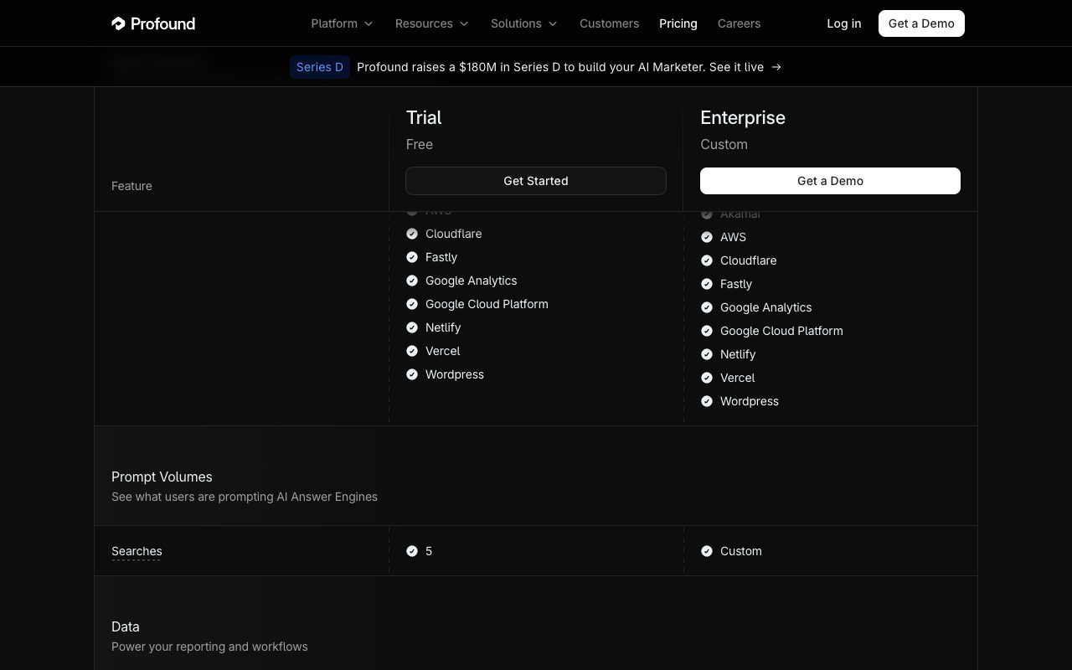Viewport: 1072px width, 670px height.
Task: Click check icon beside Enterprise Google Cloud Platform
Action: pyautogui.click(x=707, y=331)
